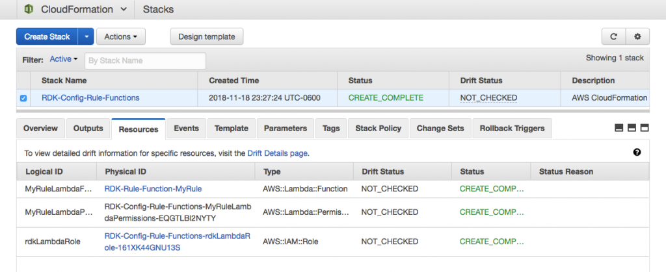Click the Stacks breadcrumb heading
Viewport: 666px width, 272px height.
(158, 9)
